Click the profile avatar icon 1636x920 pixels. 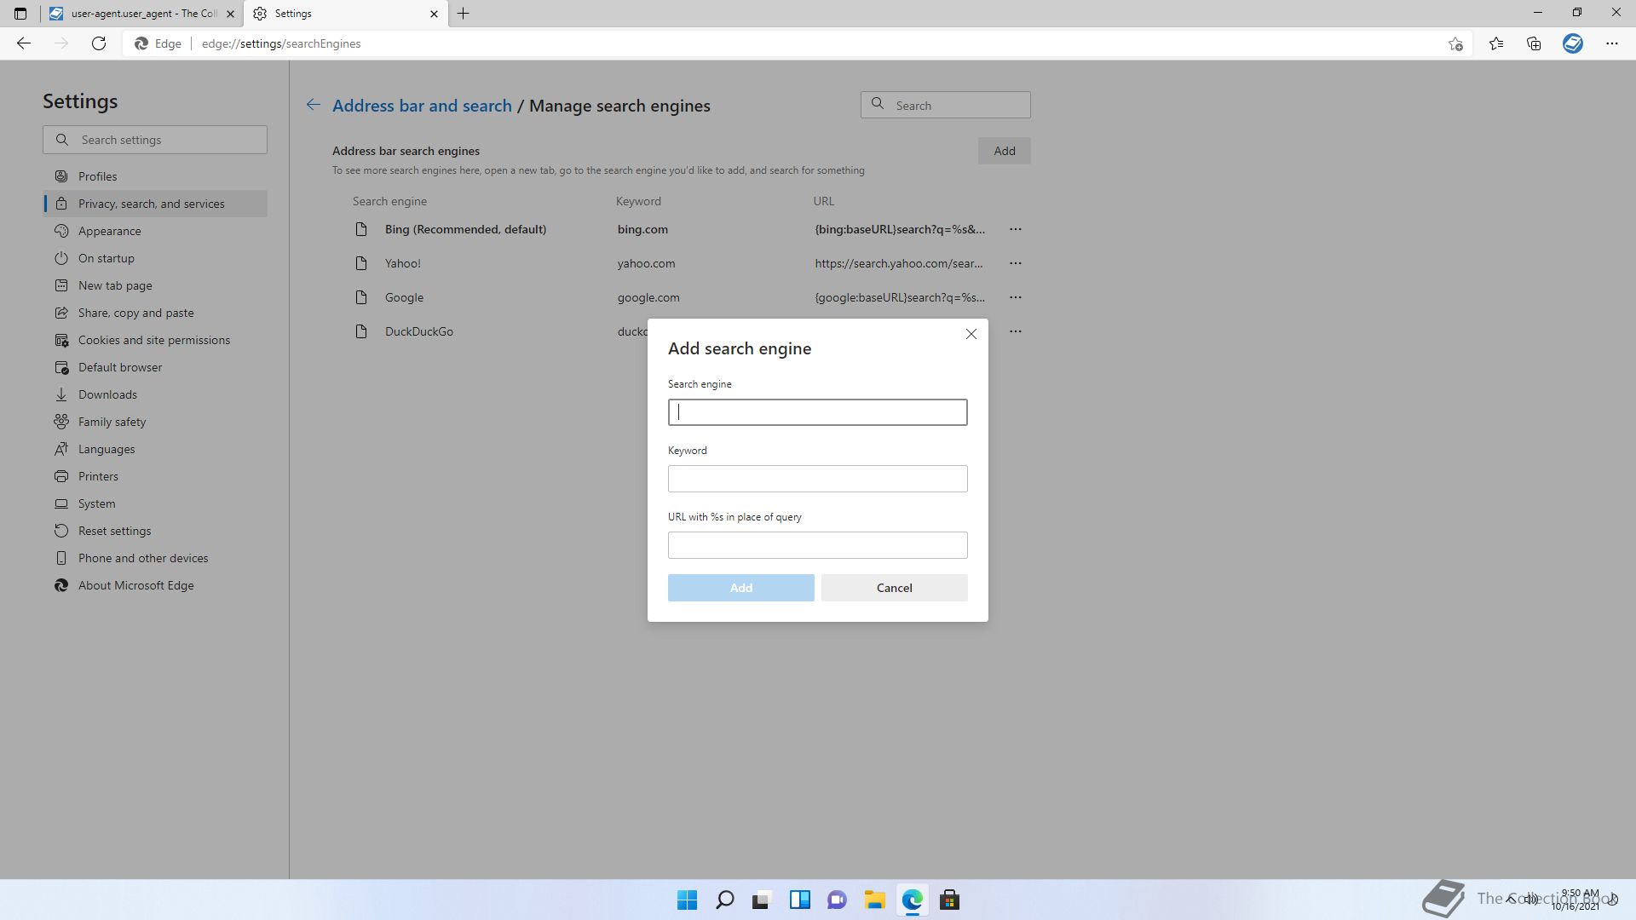(1573, 43)
